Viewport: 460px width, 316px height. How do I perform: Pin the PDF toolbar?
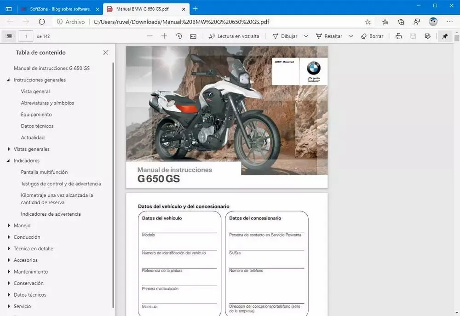pos(444,36)
